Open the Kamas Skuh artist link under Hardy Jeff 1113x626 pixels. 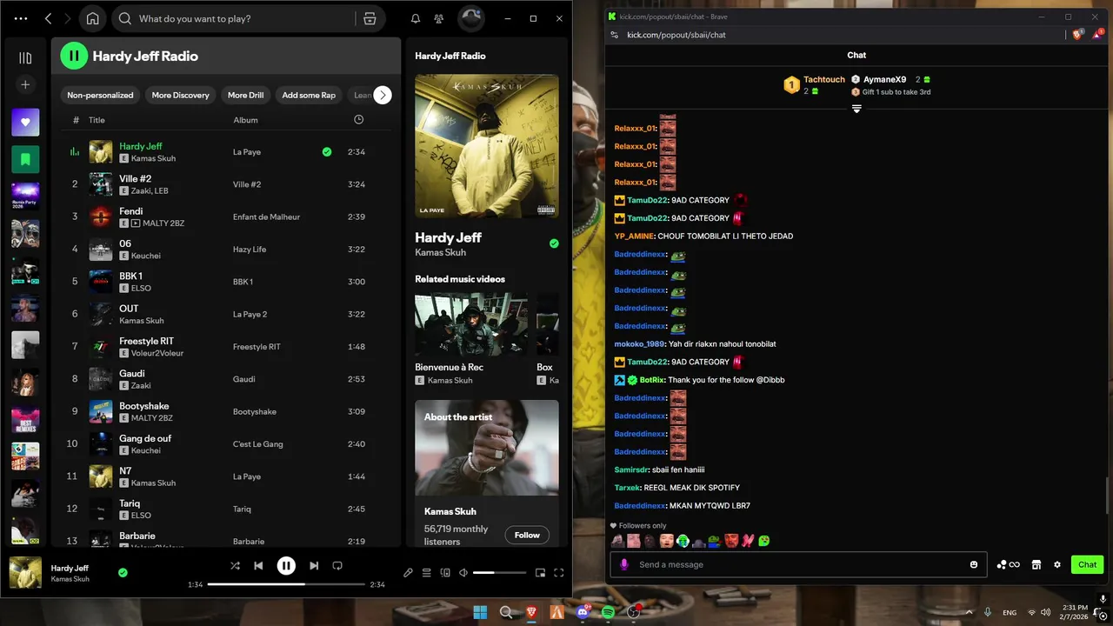pyautogui.click(x=440, y=252)
